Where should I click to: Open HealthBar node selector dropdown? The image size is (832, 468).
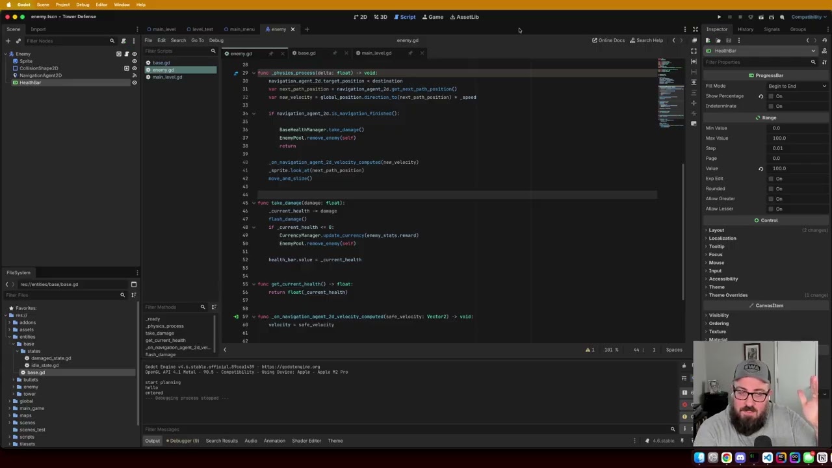coord(761,51)
